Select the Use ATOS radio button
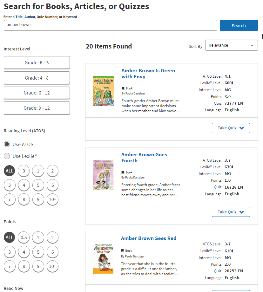 pos(7,144)
